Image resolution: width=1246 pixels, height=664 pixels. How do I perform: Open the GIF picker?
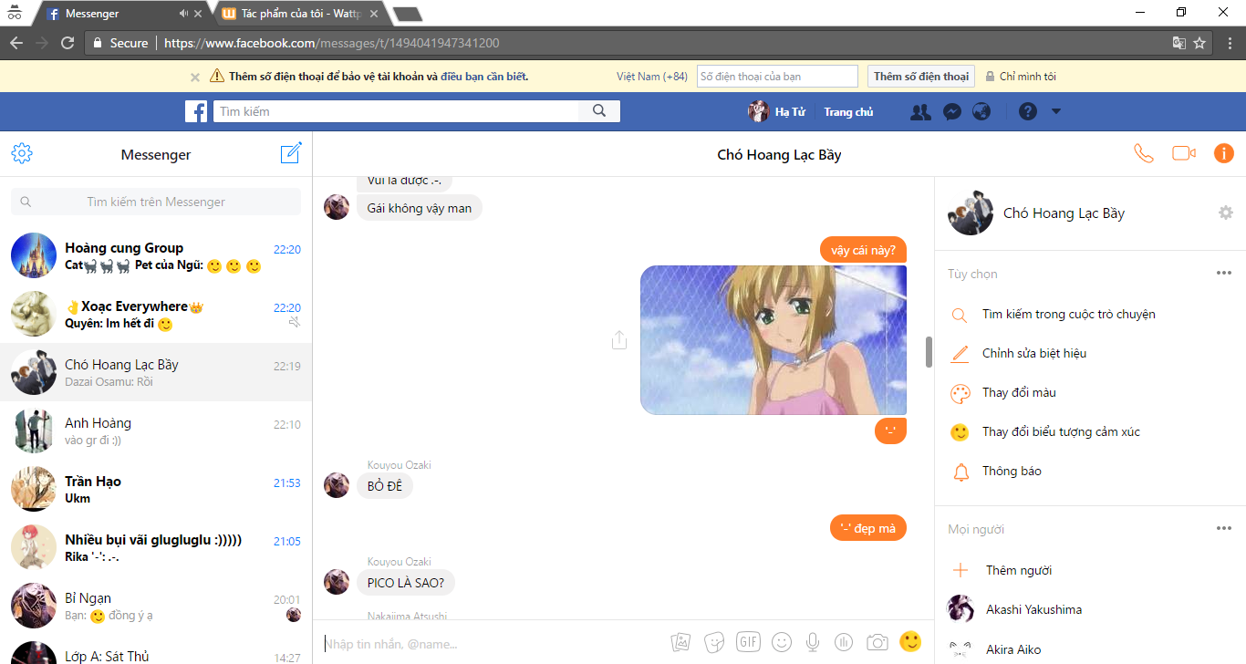748,642
